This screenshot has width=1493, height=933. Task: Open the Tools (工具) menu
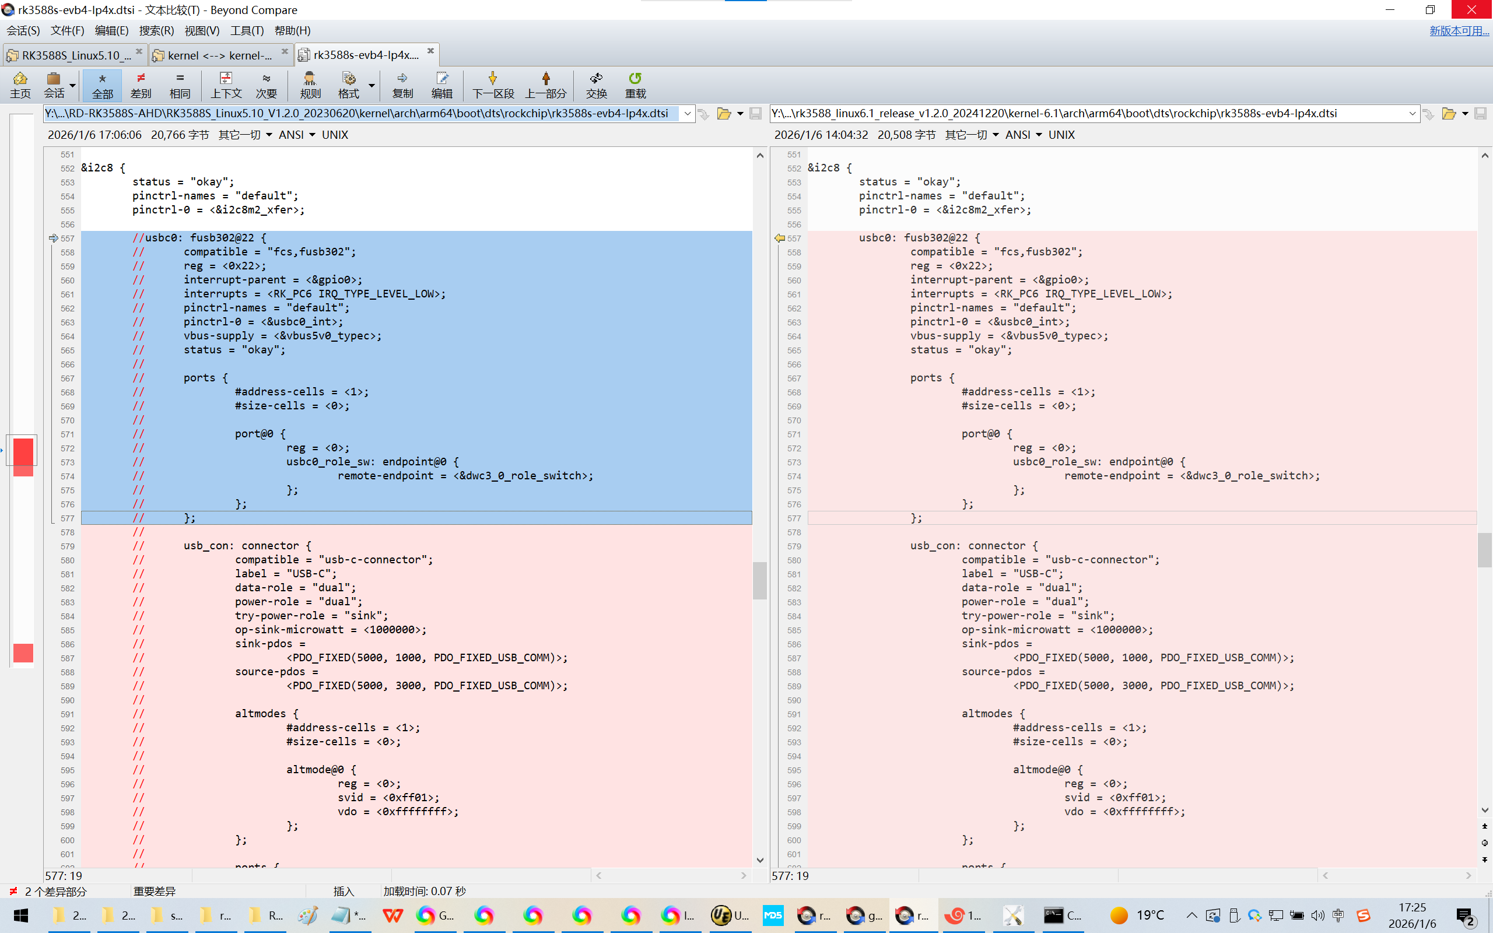coord(247,30)
